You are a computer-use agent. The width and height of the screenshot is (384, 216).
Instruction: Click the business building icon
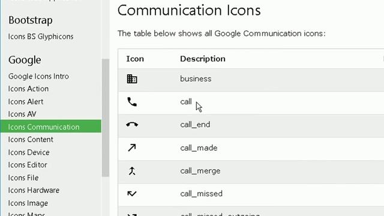[x=132, y=79]
